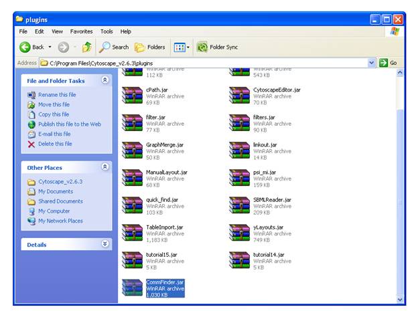Click the Forward arrow button
This screenshot has height=317, width=418.
click(64, 47)
